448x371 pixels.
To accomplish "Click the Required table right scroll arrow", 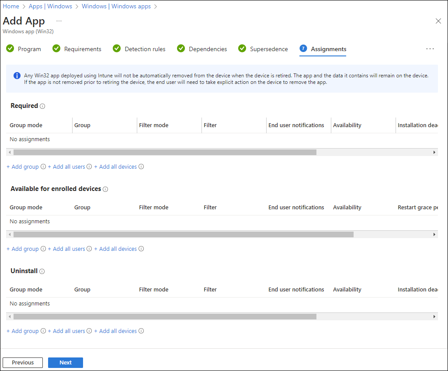I will coord(434,152).
